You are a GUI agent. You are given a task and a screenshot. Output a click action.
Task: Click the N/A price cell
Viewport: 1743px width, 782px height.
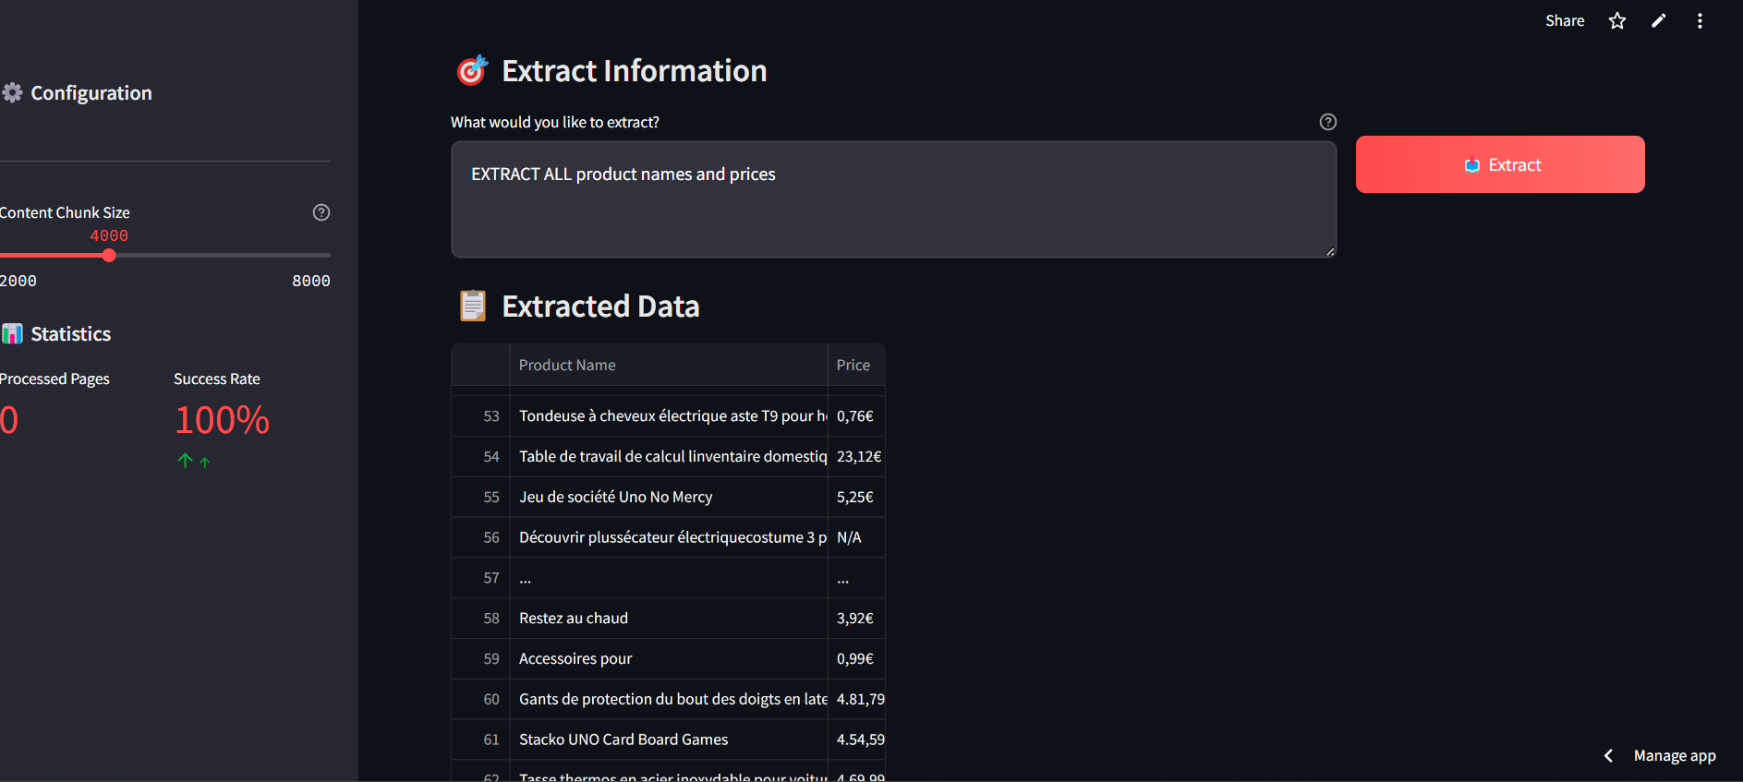pos(856,537)
